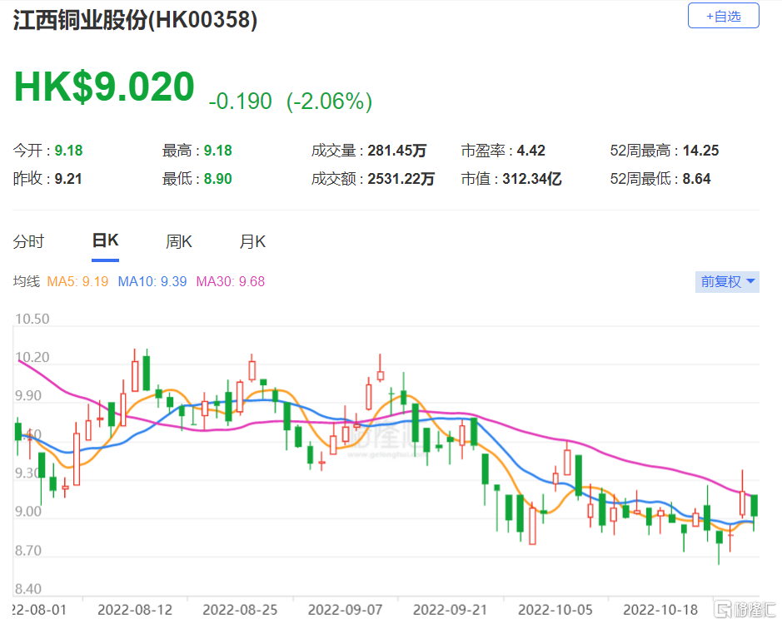Click the 成交量 volume value 281.45万
This screenshot has height=624, width=782.
click(397, 151)
